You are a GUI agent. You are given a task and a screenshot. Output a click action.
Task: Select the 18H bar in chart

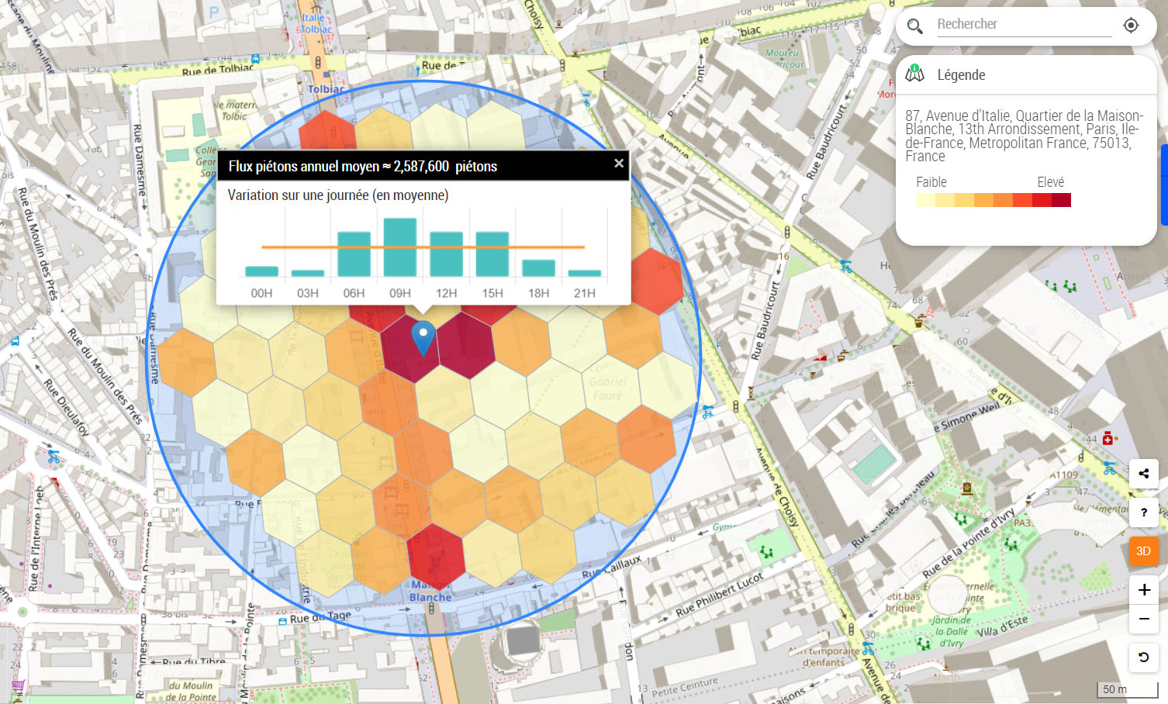(538, 268)
